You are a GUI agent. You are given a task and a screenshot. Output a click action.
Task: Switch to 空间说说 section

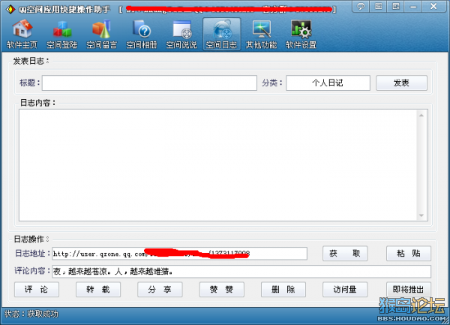tap(181, 34)
